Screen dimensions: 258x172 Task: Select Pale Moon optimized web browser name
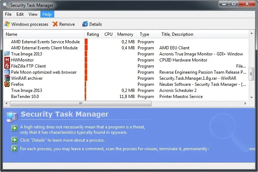44,72
